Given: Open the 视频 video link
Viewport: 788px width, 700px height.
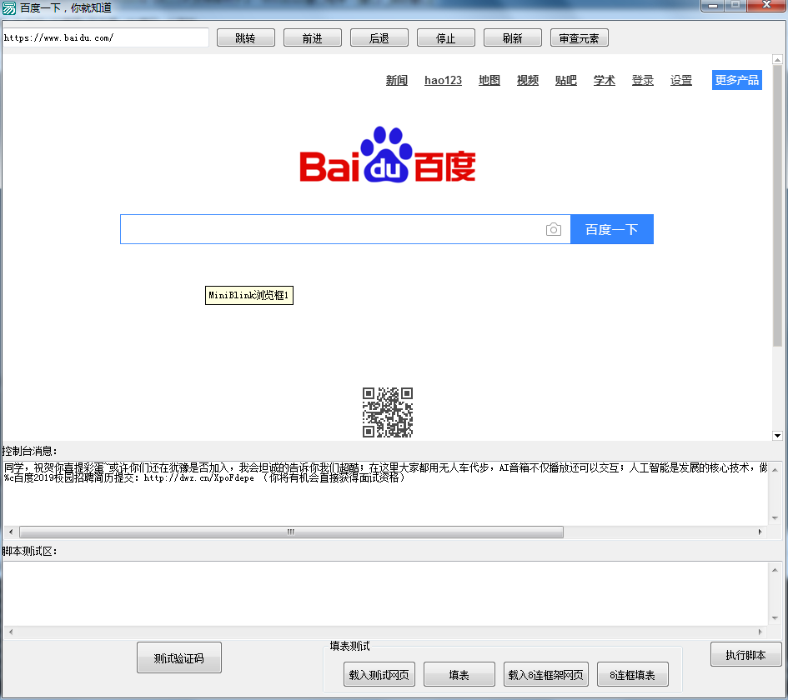Looking at the screenshot, I should coord(528,80).
